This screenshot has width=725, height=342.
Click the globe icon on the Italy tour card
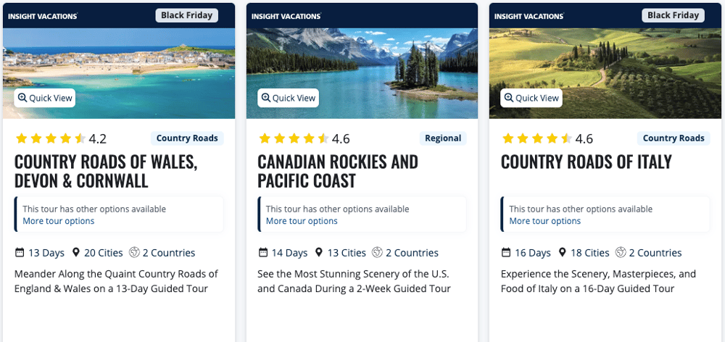[621, 253]
